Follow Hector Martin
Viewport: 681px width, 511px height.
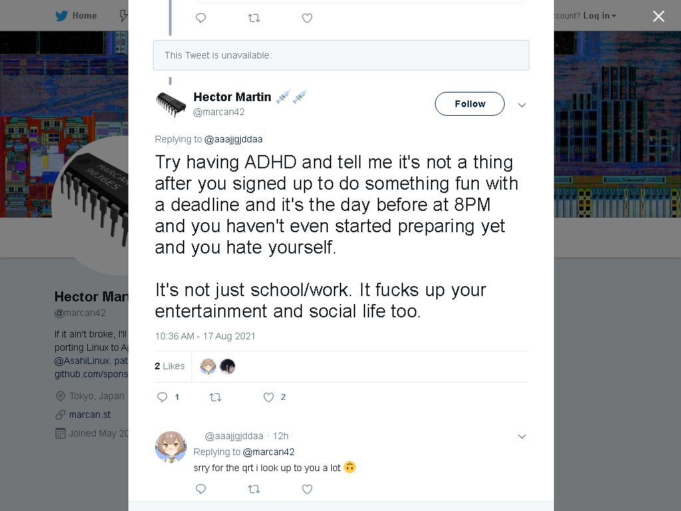coord(470,104)
